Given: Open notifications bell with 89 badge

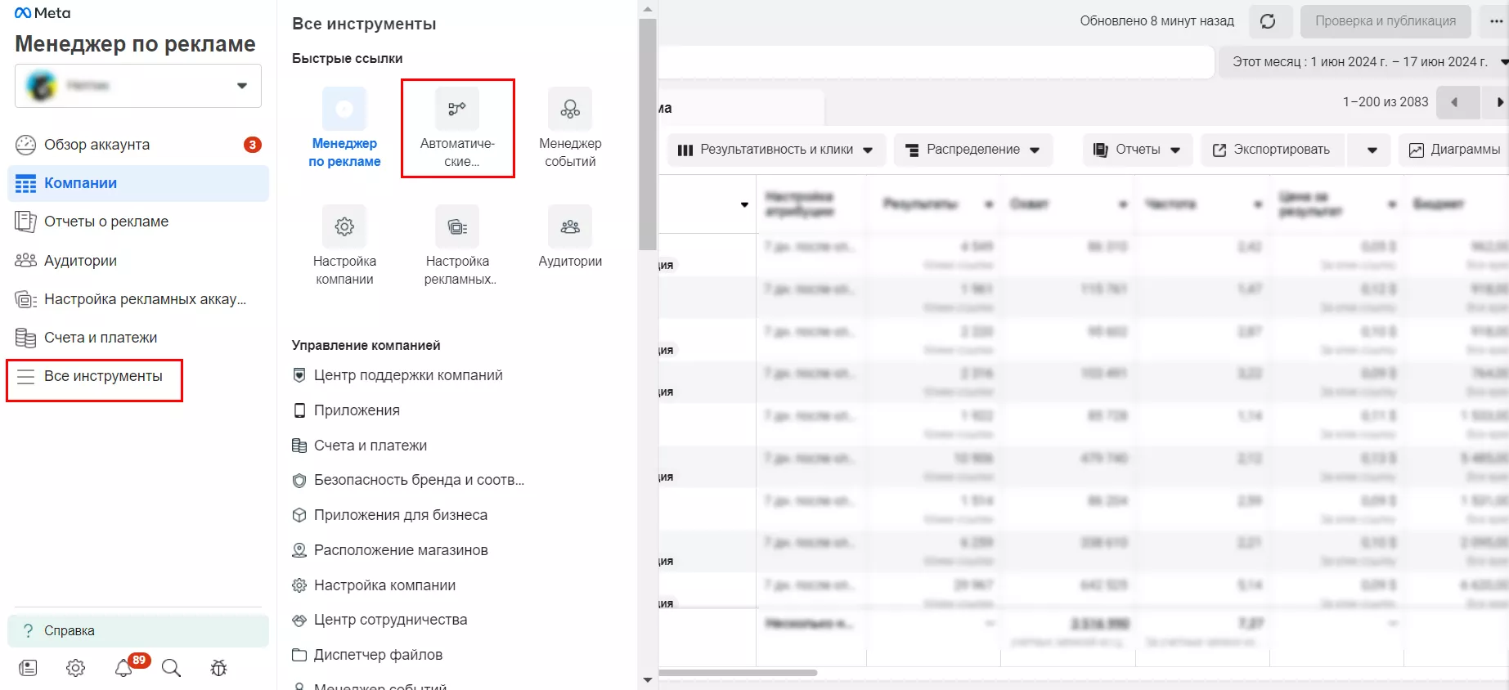Looking at the screenshot, I should (124, 668).
